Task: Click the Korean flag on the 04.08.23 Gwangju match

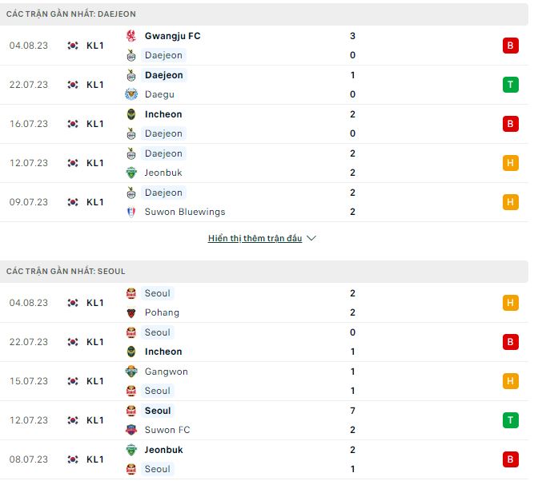Action: tap(73, 46)
